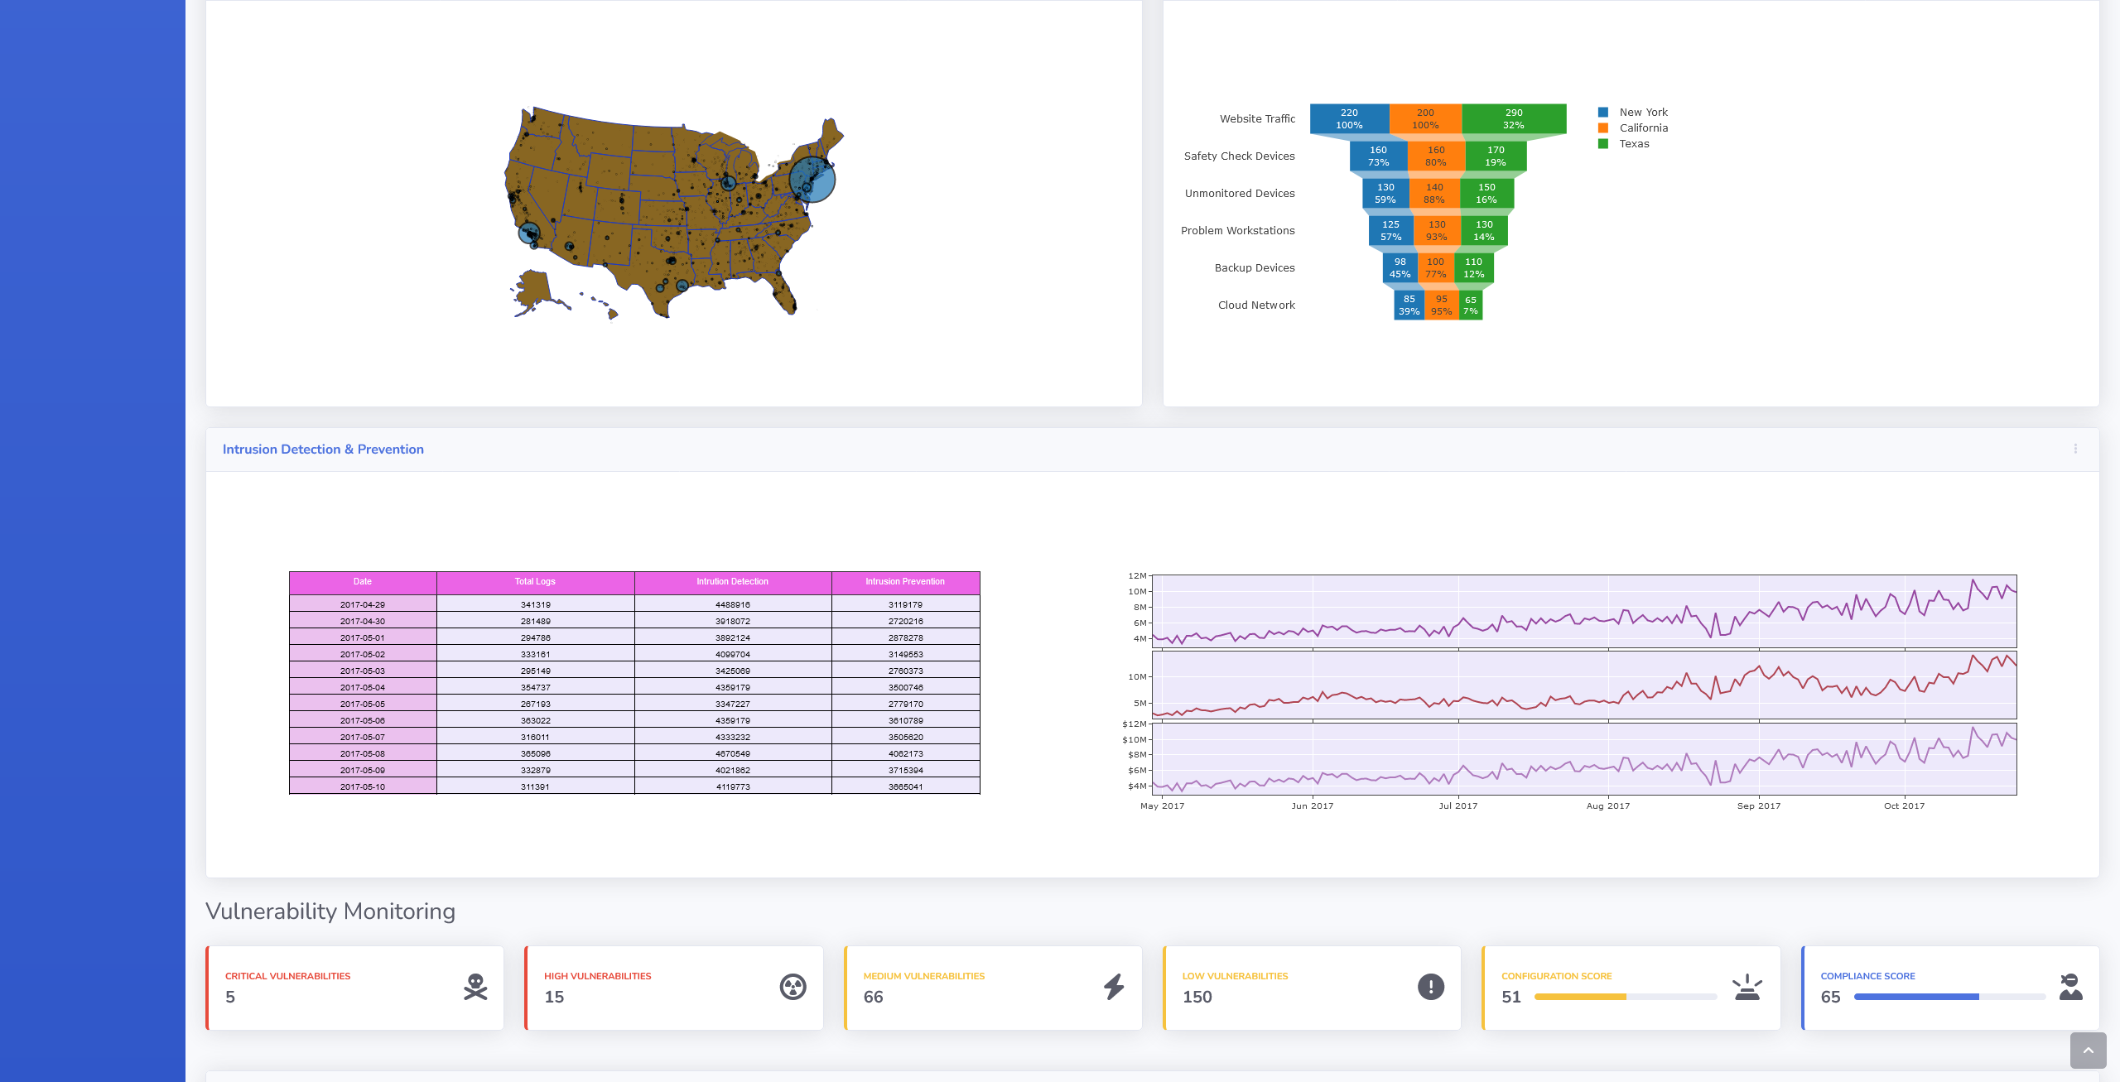Image resolution: width=2120 pixels, height=1082 pixels.
Task: Click the radiation icon on High Vulnerabilities card
Action: 793,987
